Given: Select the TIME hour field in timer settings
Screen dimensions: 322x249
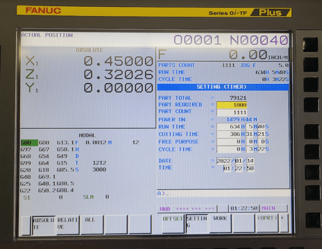Looking at the screenshot, I should pyautogui.click(x=227, y=168).
